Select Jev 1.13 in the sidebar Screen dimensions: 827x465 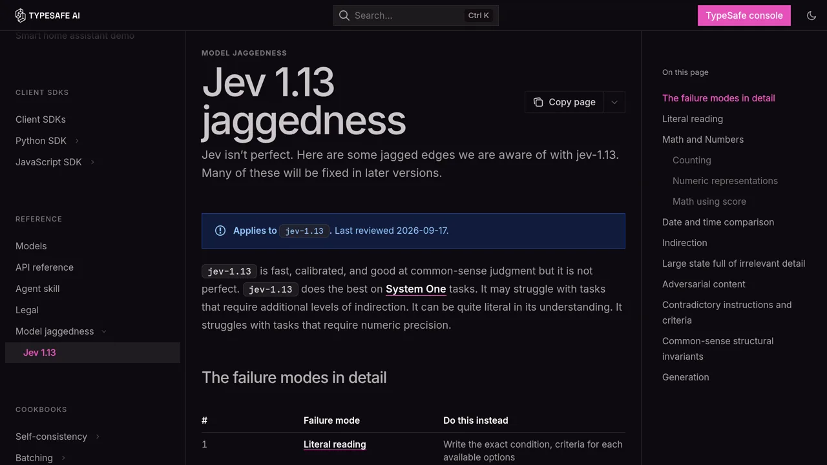click(x=92, y=353)
